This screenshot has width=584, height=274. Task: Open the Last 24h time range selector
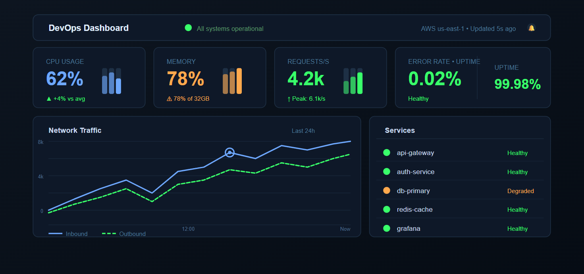click(x=303, y=131)
